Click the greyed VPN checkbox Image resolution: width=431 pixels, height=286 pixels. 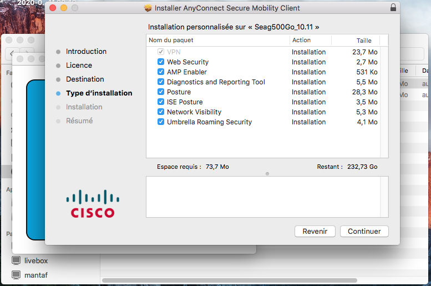(x=161, y=52)
